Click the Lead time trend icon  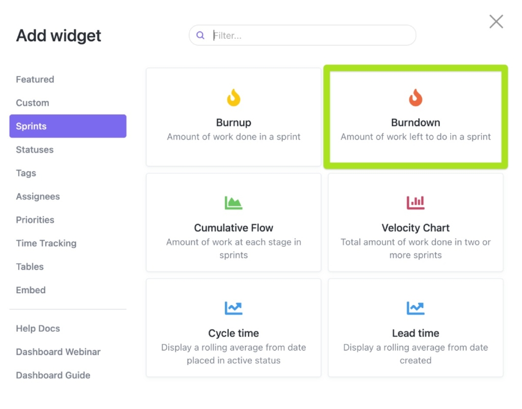coord(415,308)
